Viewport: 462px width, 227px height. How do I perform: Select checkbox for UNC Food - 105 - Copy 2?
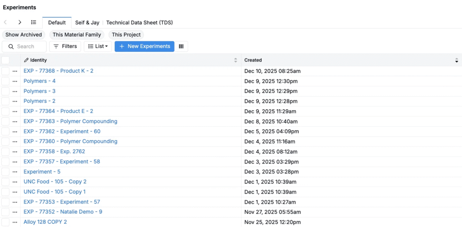tap(5, 182)
